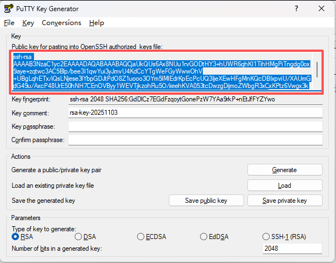Select RSA key type
This screenshot has height=263, width=336.
[x=16, y=237]
